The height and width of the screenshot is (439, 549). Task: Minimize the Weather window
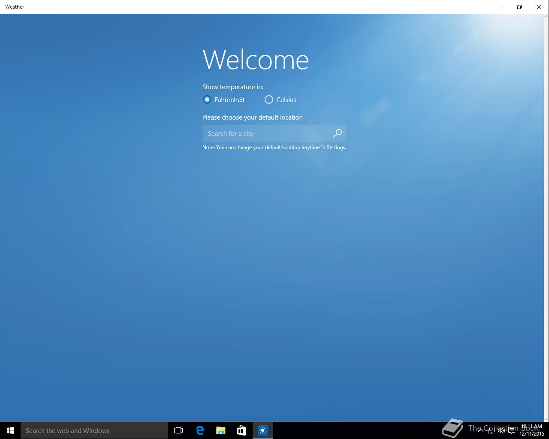(500, 7)
